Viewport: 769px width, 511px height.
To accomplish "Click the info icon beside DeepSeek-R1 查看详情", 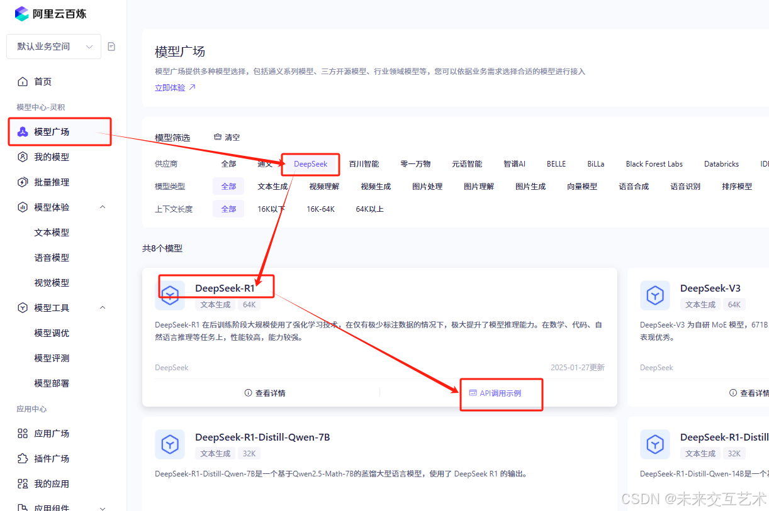I will (248, 393).
